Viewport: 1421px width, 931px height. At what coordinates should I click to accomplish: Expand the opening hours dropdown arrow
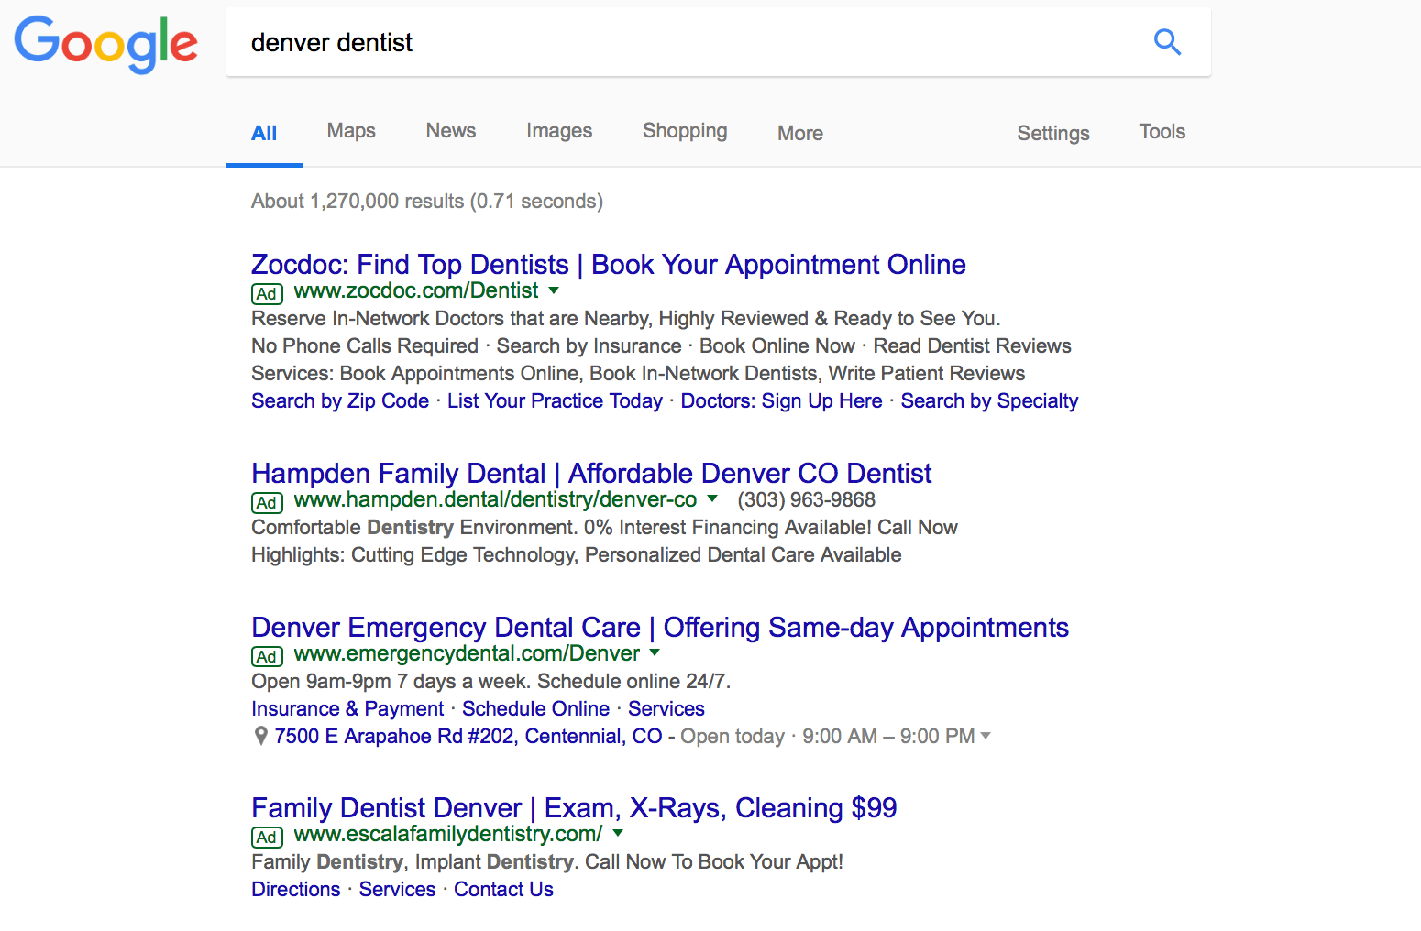(x=986, y=736)
